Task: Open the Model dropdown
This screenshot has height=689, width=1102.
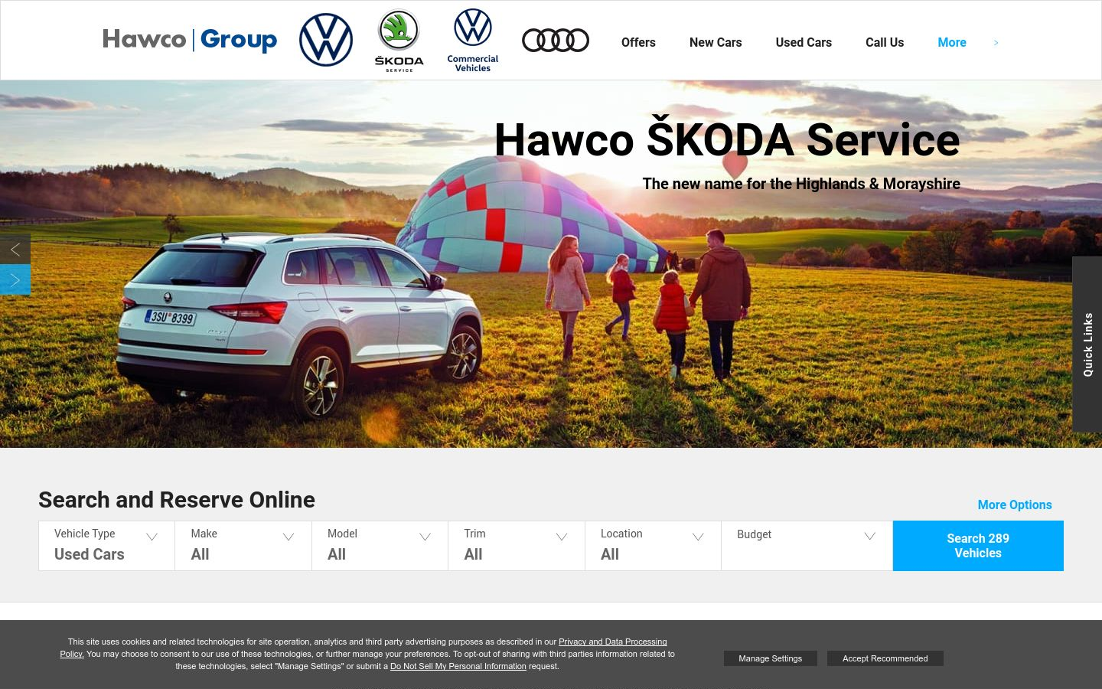Action: coord(380,546)
